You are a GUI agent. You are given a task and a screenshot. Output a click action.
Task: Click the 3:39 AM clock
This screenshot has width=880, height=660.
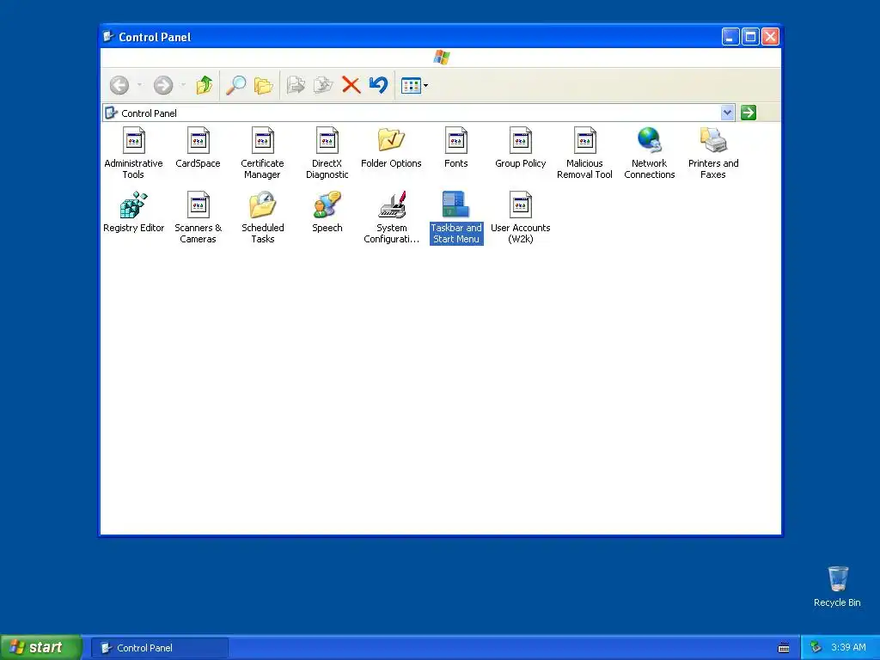(848, 648)
